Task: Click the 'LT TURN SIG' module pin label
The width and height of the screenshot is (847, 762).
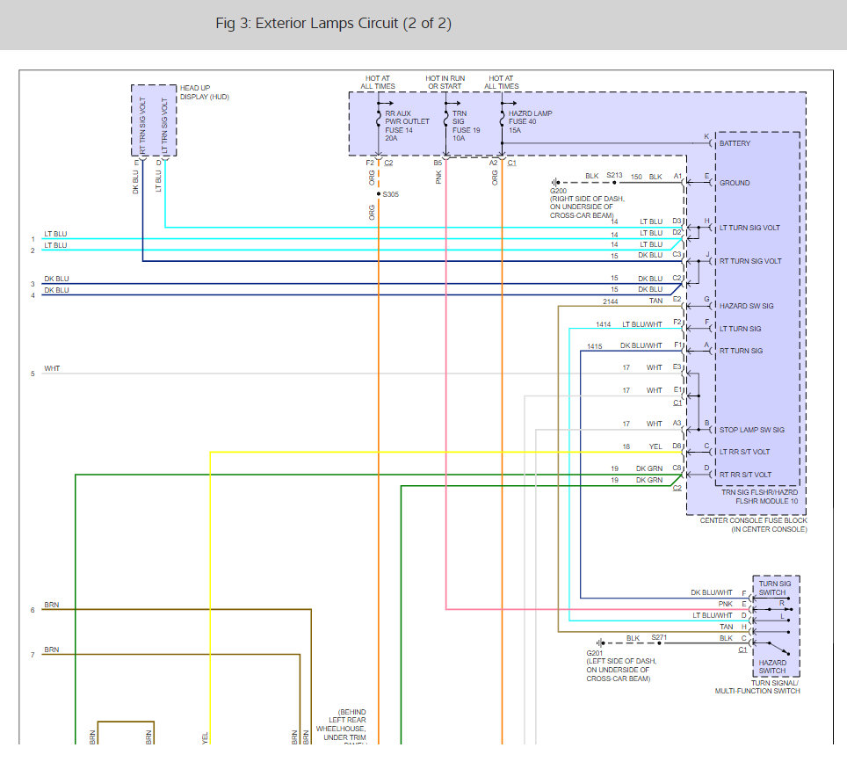Action: coord(740,329)
